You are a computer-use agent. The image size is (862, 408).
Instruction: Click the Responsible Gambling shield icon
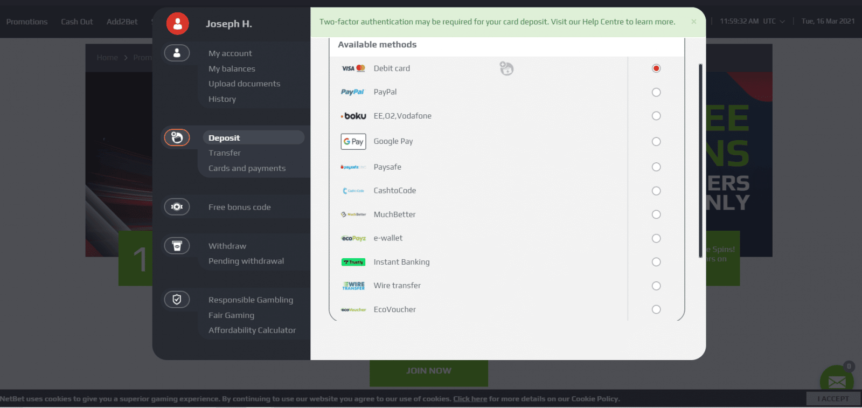[177, 299]
